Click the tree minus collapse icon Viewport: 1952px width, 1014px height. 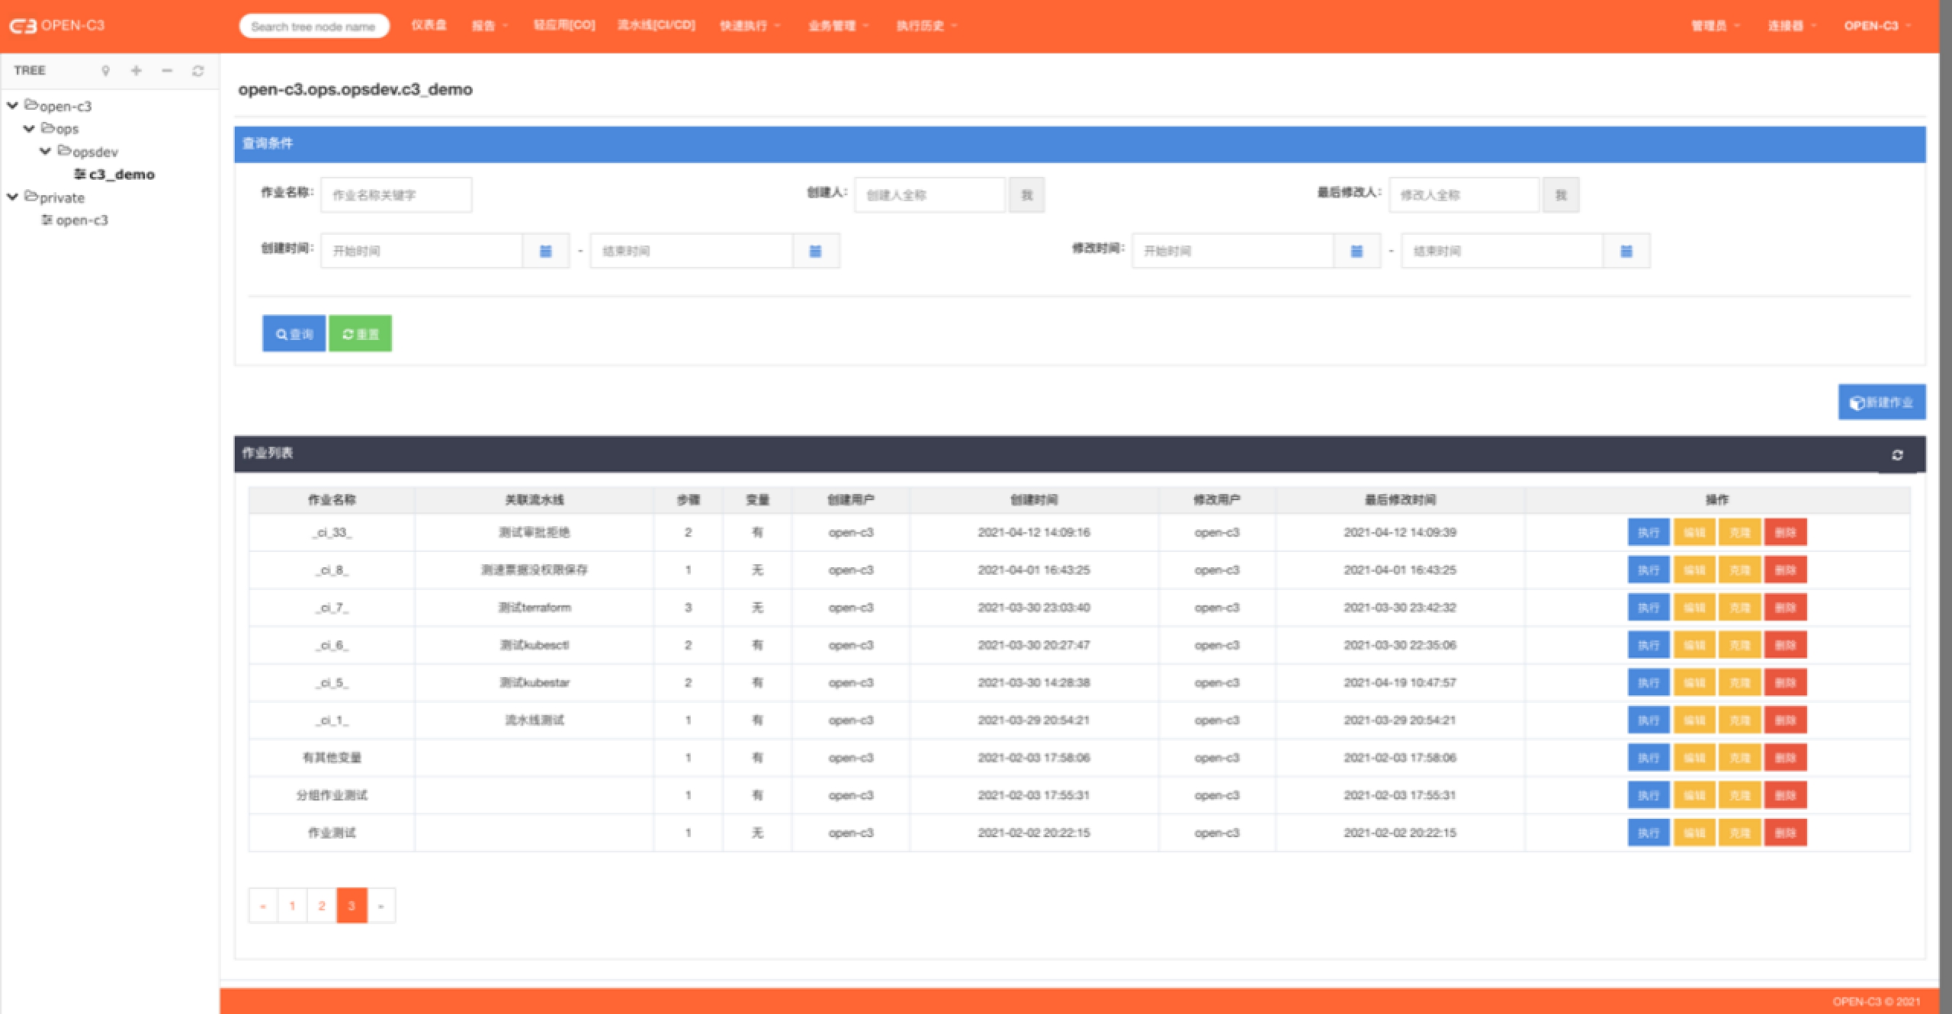pos(167,71)
